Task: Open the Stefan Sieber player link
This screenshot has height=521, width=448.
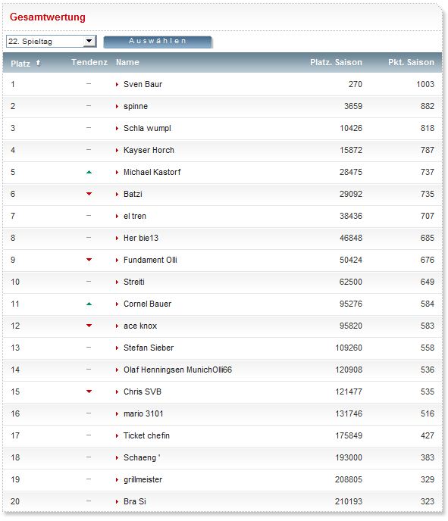Action: 149,348
